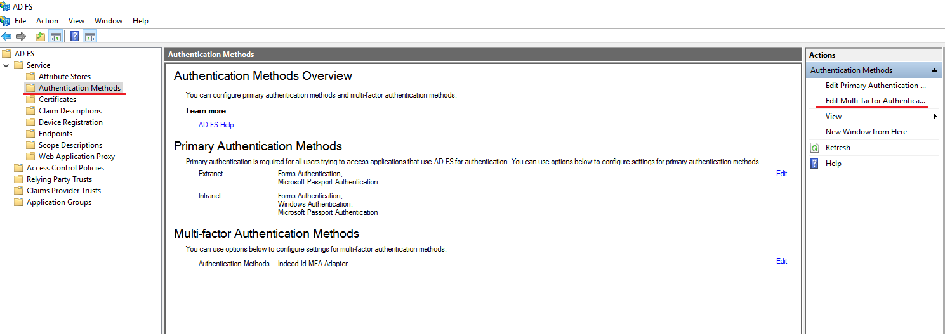The image size is (945, 334).
Task: Select the Relying Party Trusts folder icon
Action: (18, 179)
